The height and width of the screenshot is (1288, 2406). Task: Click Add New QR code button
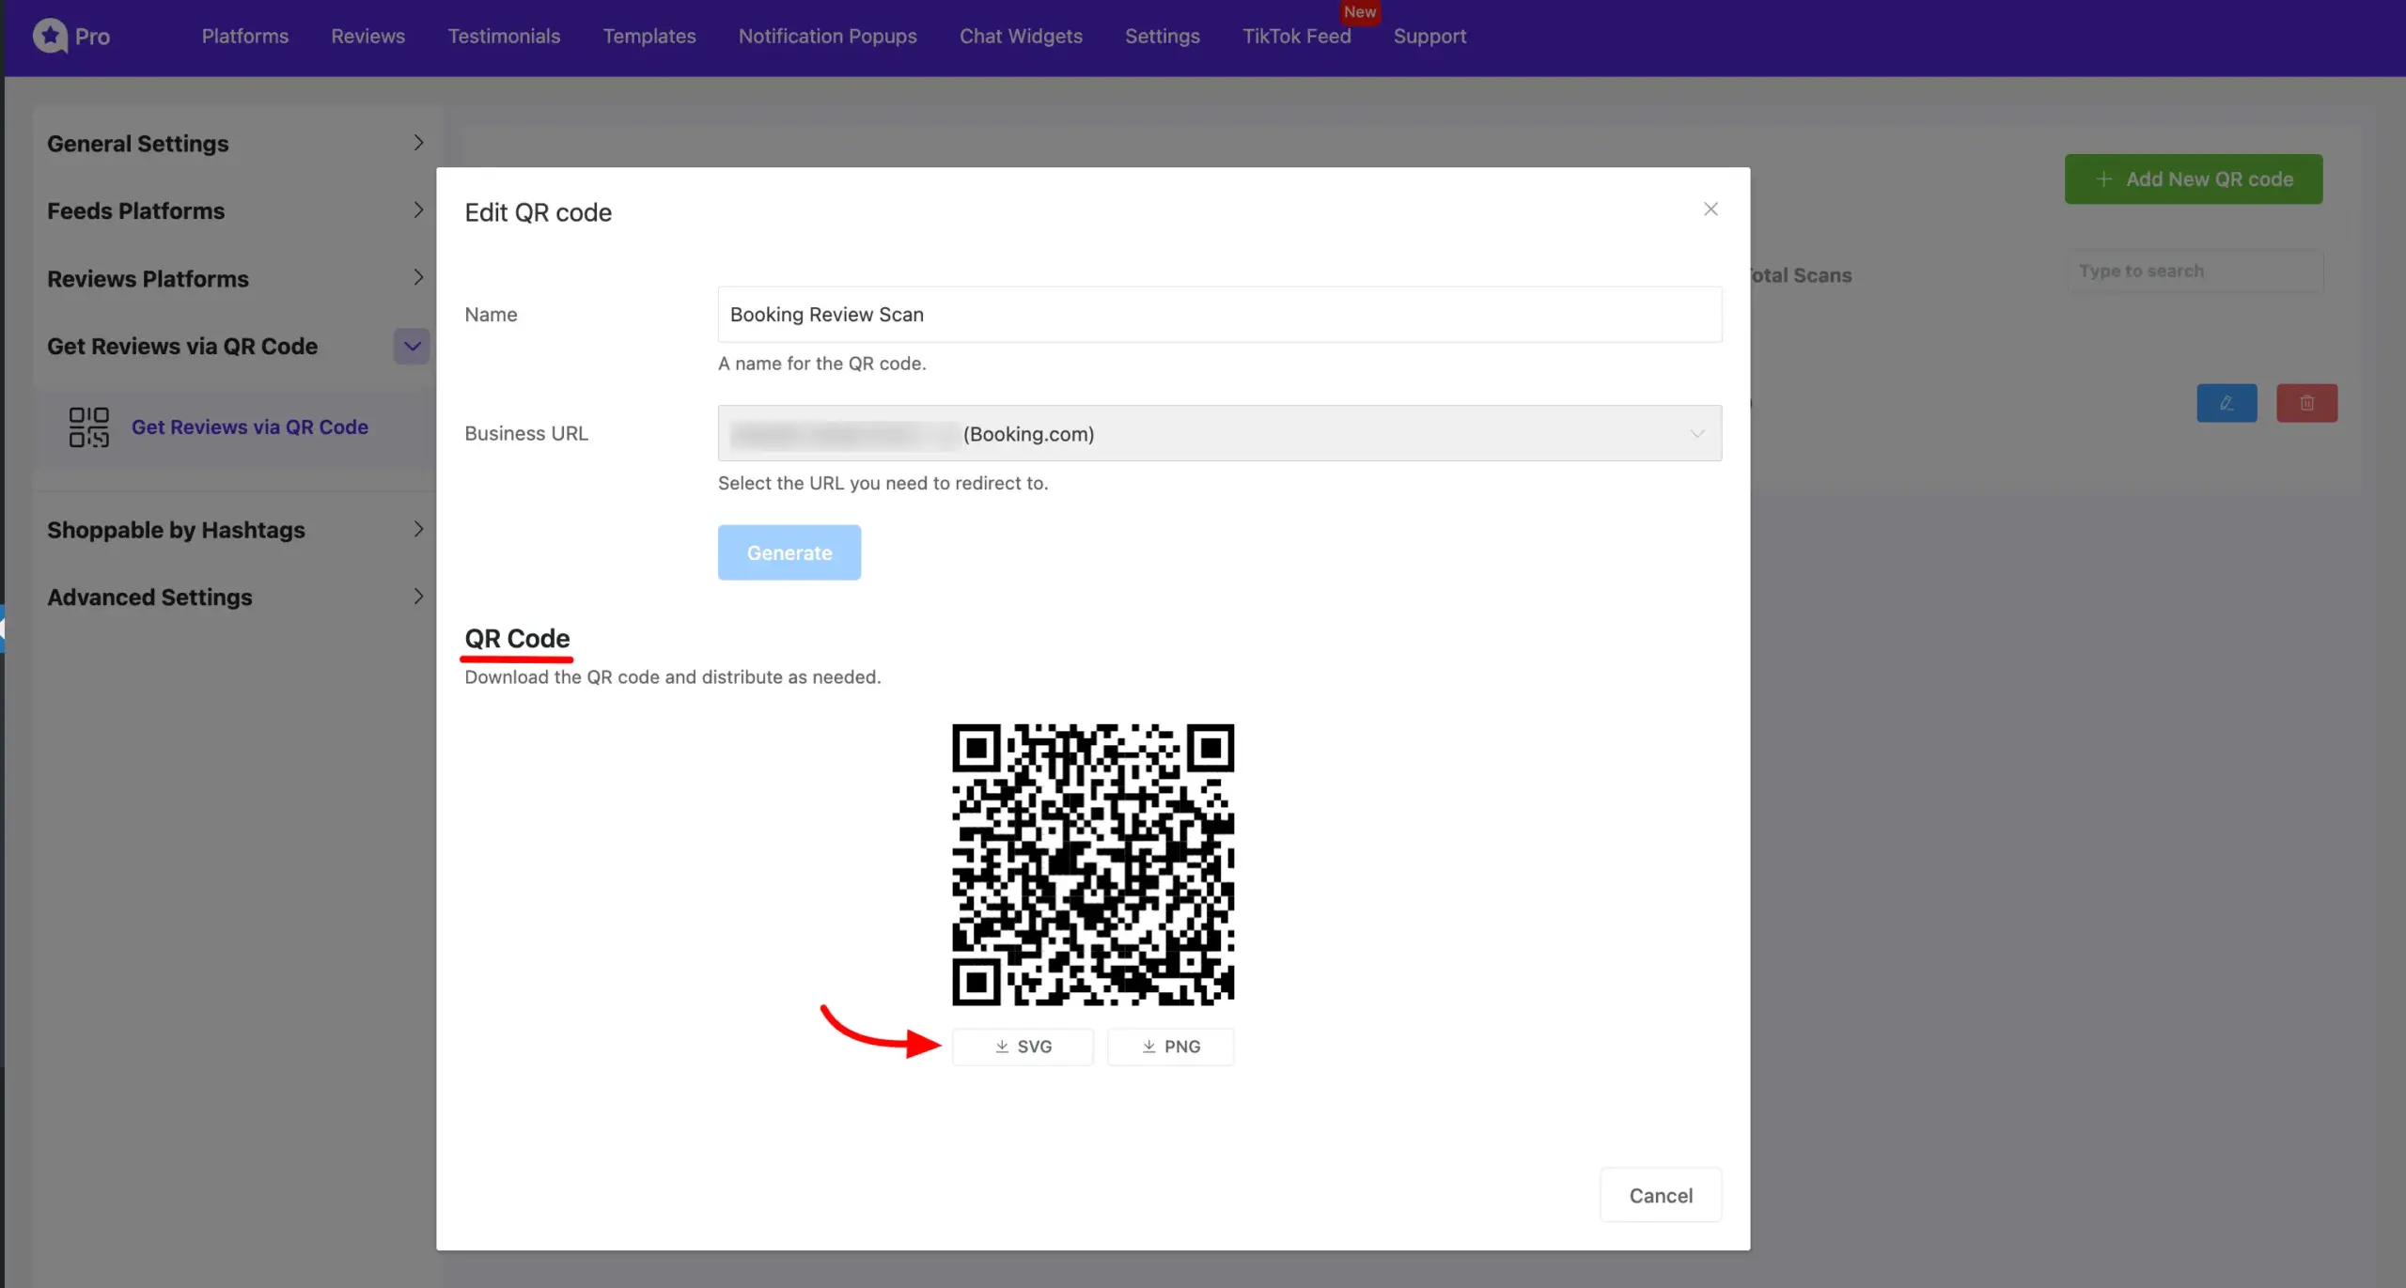[2194, 179]
